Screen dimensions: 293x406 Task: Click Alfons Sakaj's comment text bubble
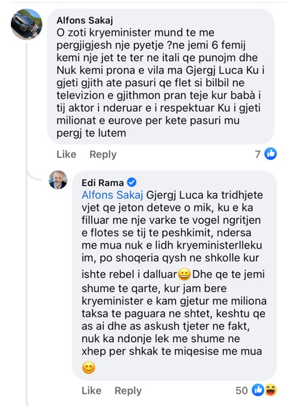[161, 76]
